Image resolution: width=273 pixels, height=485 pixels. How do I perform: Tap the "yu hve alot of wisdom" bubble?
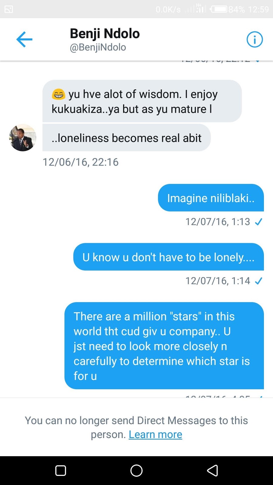(142, 101)
